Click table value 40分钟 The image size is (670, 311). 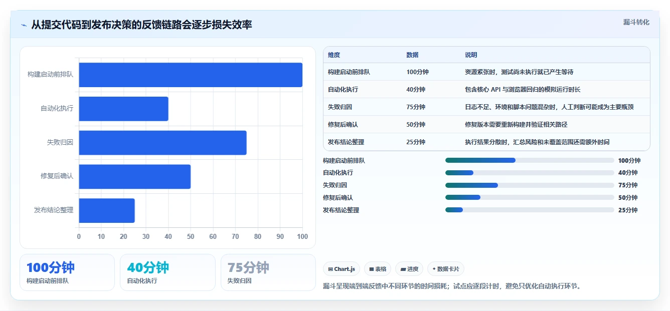pyautogui.click(x=416, y=90)
